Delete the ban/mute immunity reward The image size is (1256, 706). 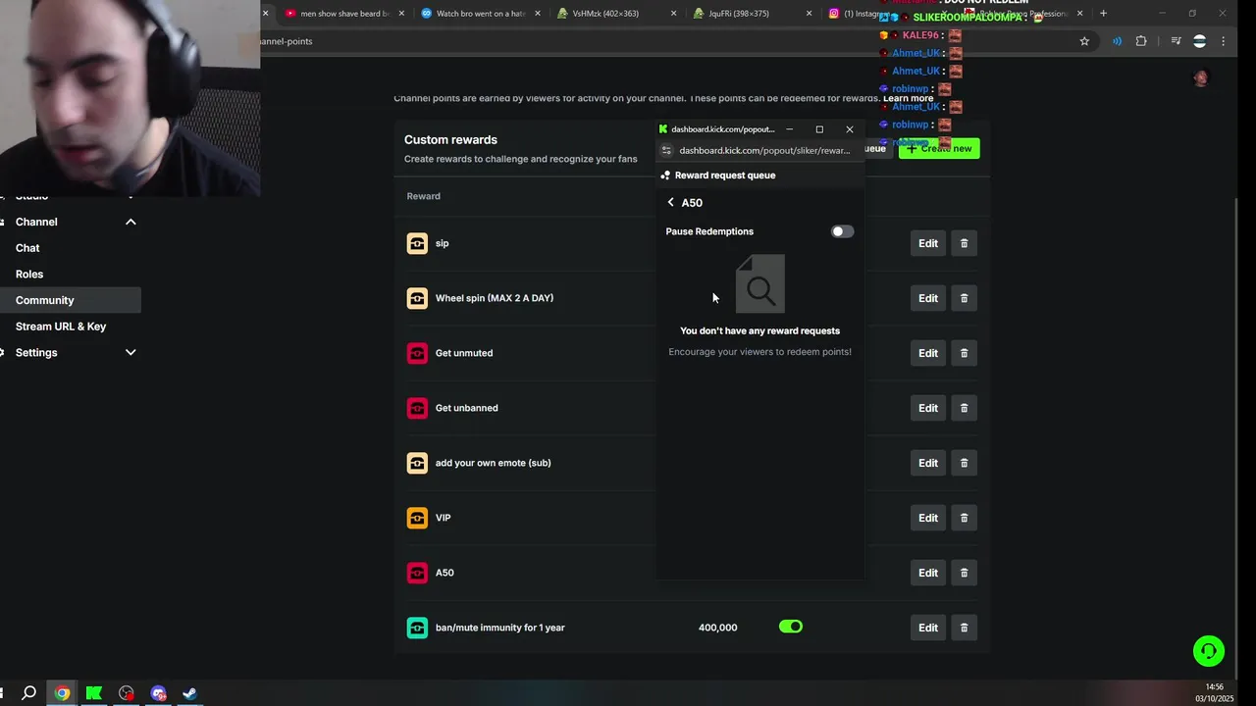coord(964,628)
